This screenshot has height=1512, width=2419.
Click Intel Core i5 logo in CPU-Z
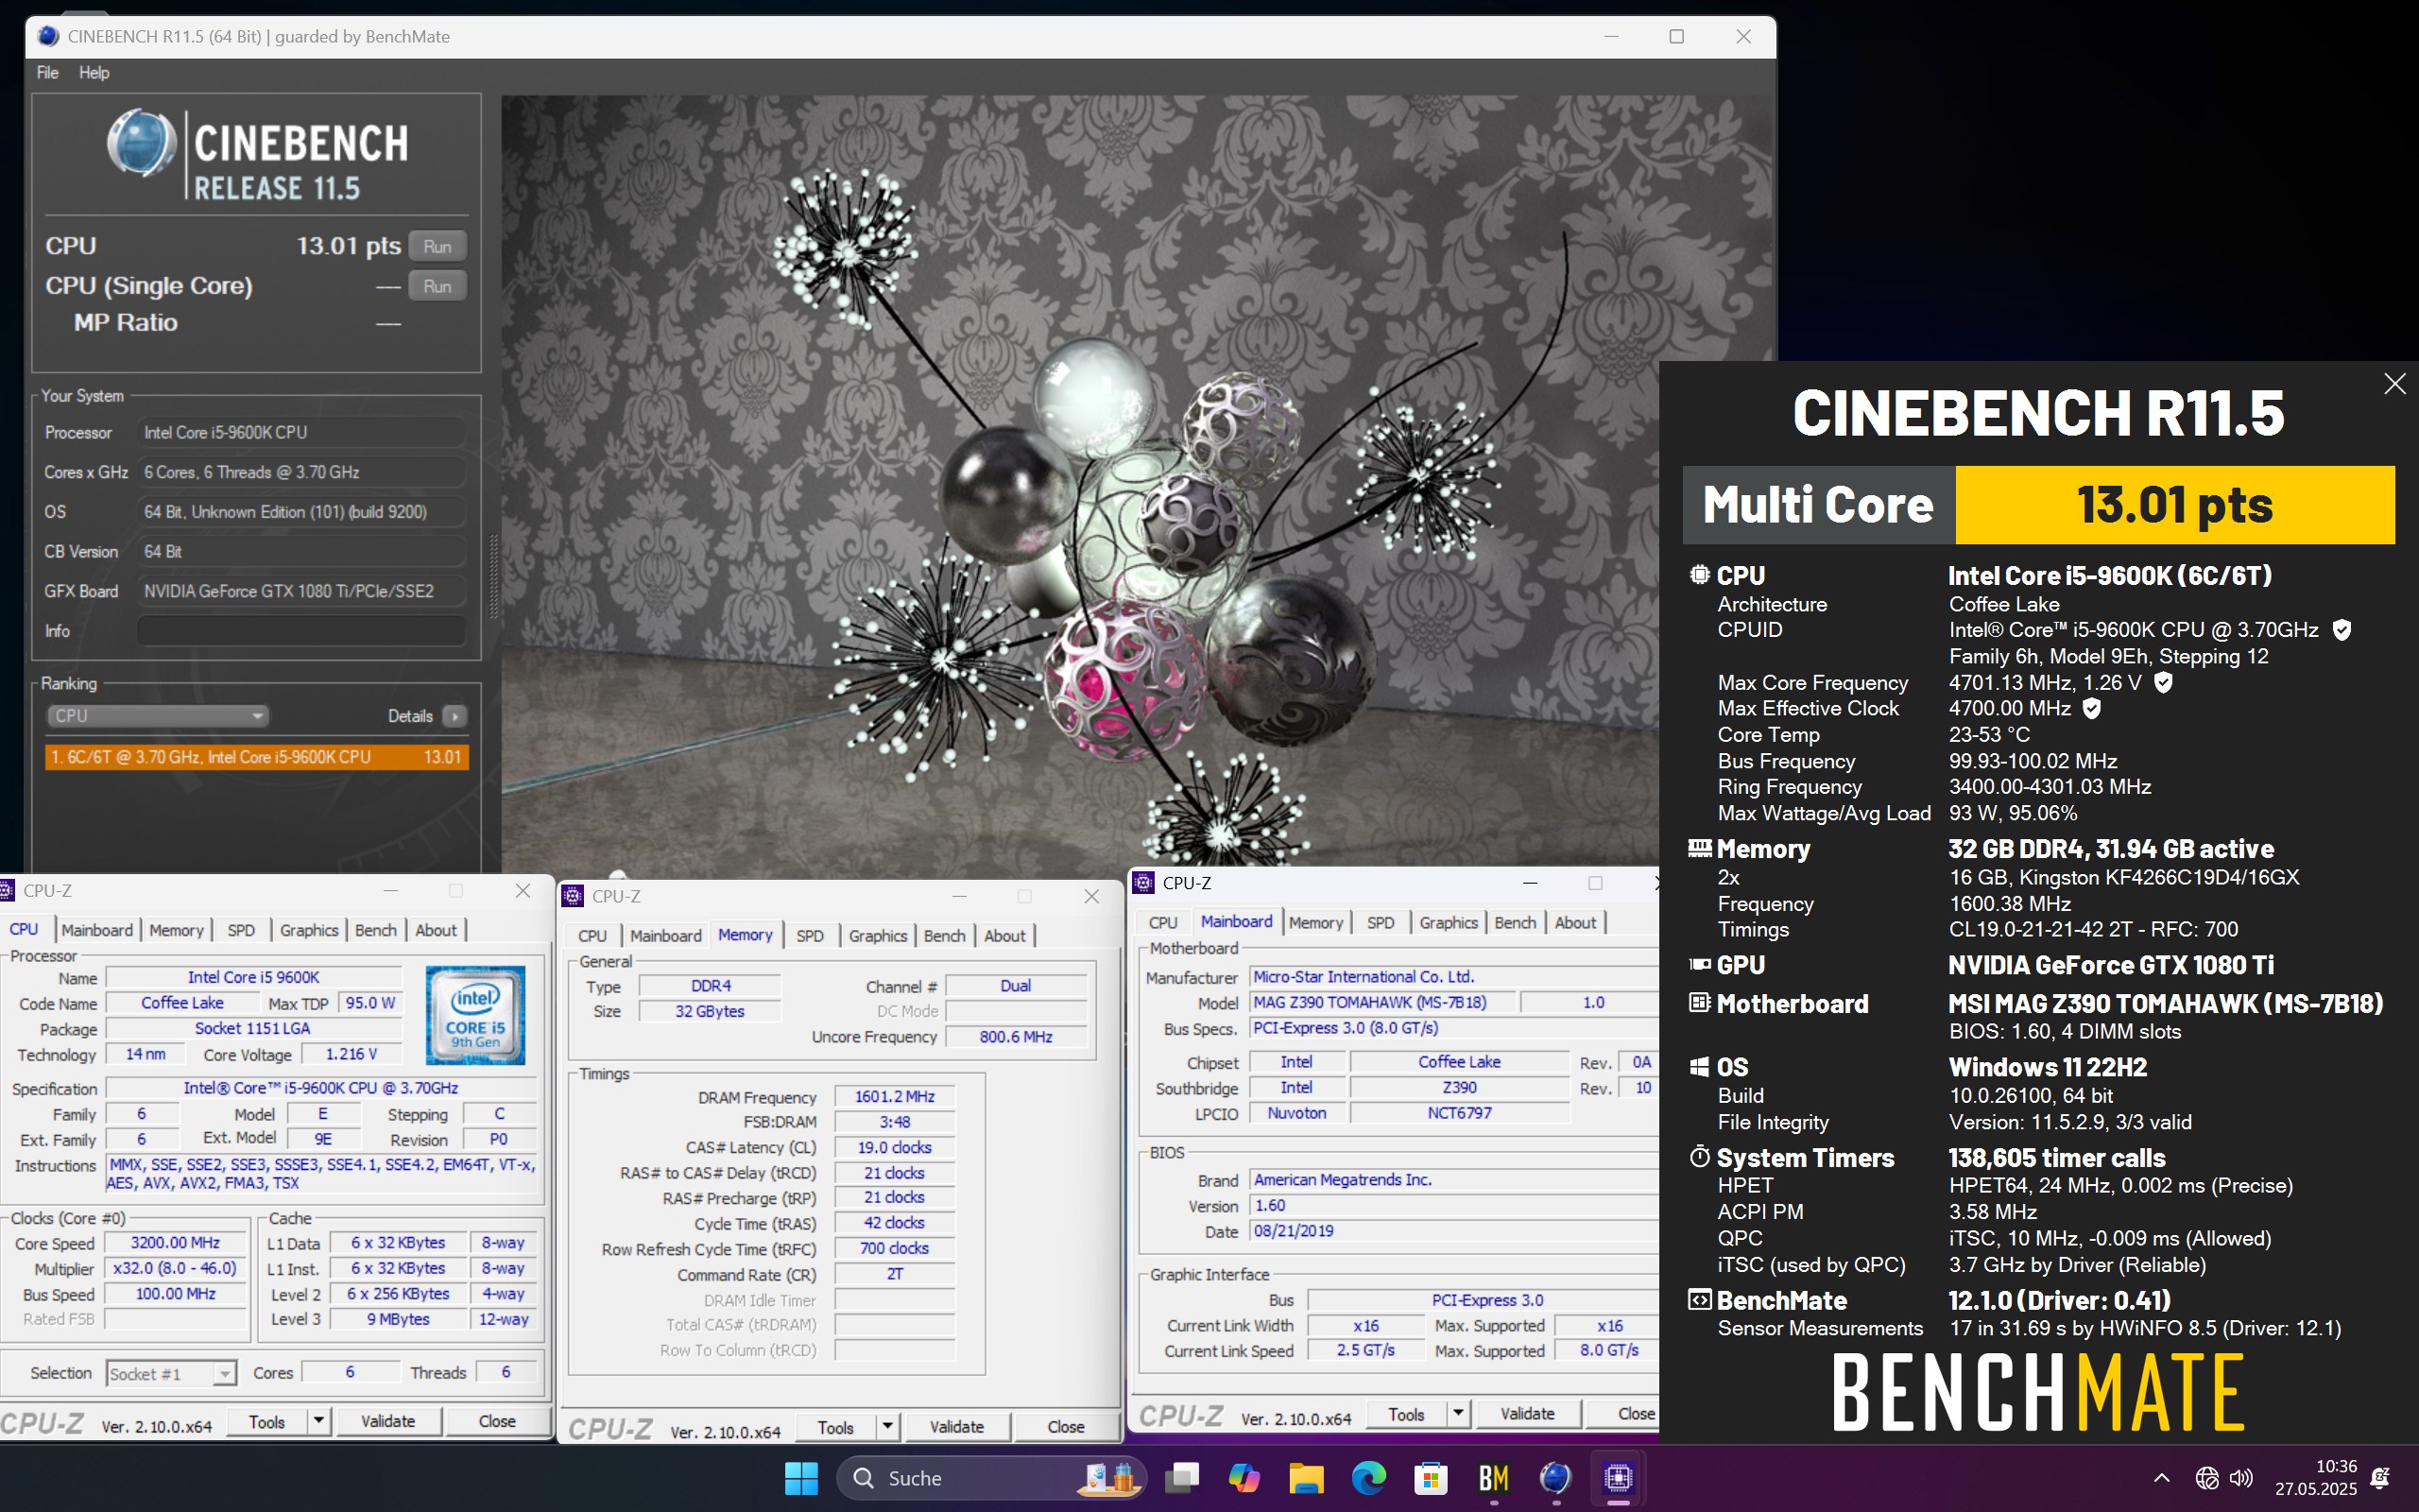point(474,1014)
